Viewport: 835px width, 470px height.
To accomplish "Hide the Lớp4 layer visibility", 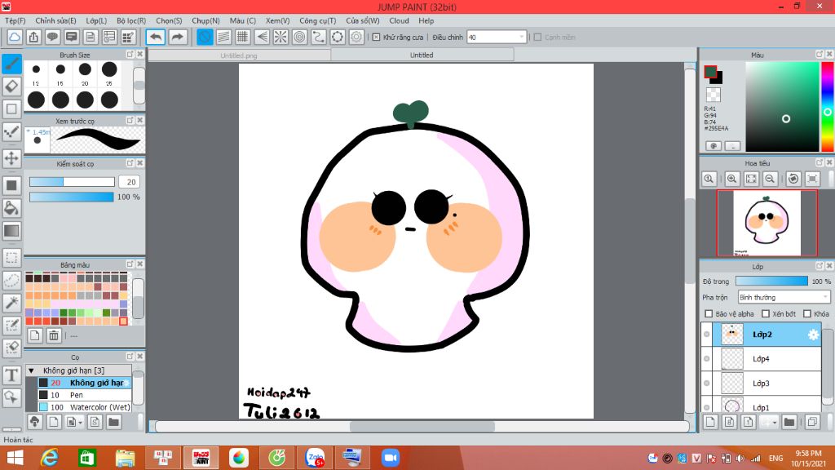I will 706,359.
